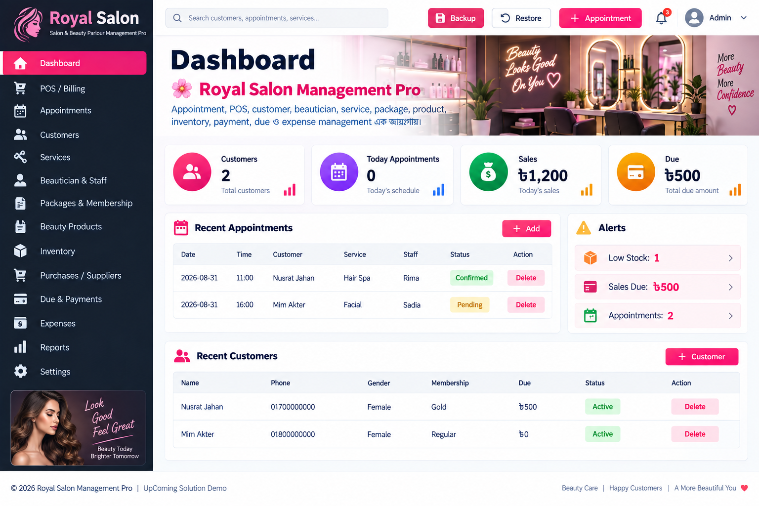Viewport: 759px width, 506px height.
Task: Click the Recent Appointments calendar icon
Action: 181,228
